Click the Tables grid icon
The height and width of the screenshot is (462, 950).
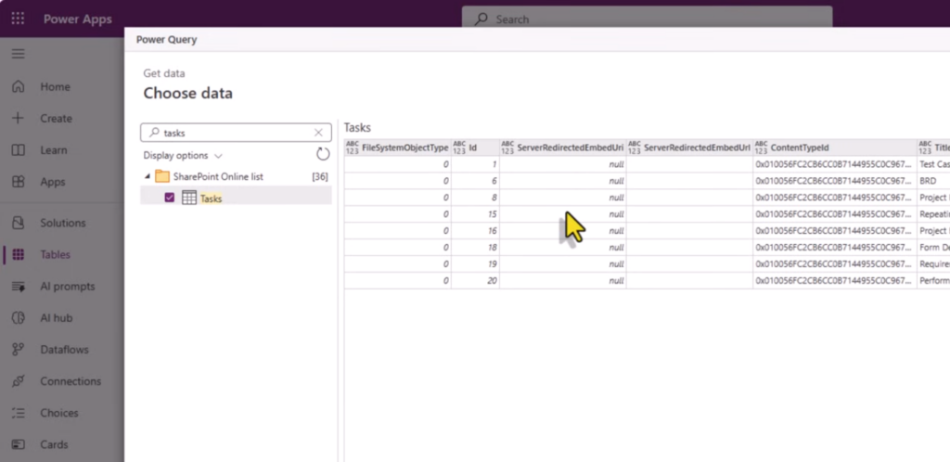(x=19, y=254)
